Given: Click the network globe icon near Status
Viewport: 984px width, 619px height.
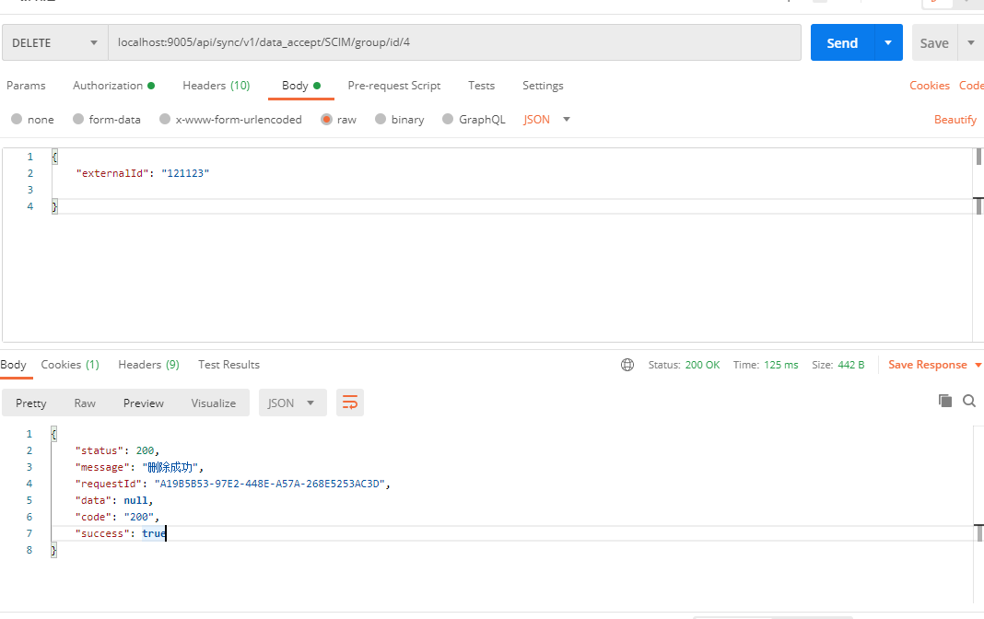Looking at the screenshot, I should 627,365.
